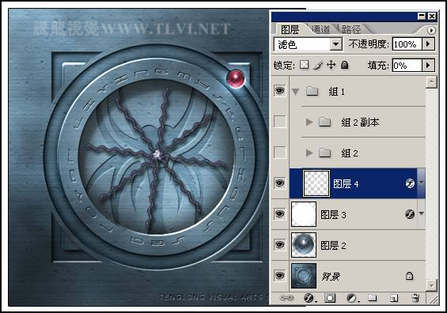Screen dimensions: 447x313
Task: Create a new layer
Action: [x=394, y=298]
